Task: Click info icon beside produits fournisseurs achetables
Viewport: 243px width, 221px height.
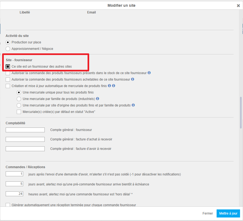Action: (x=133, y=79)
